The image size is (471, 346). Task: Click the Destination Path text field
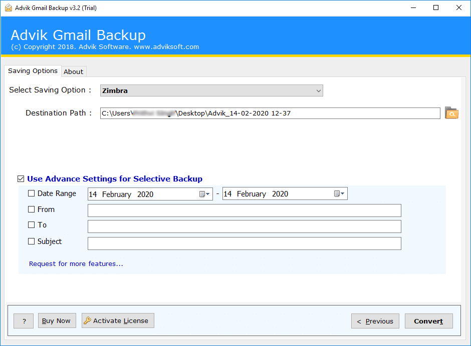(270, 113)
